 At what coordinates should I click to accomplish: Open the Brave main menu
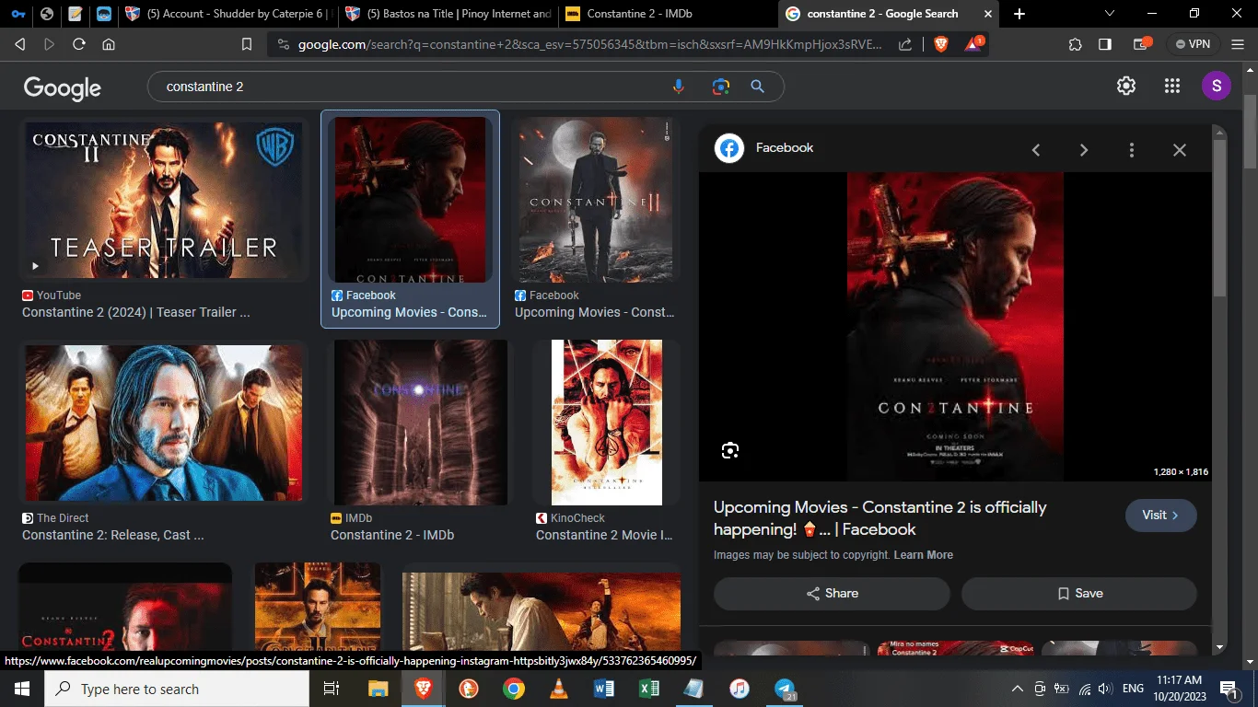[1238, 44]
